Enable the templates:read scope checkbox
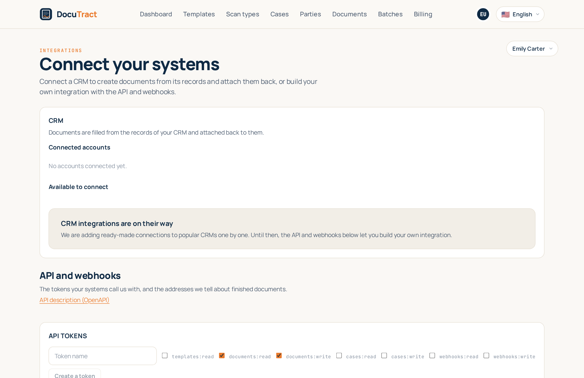The image size is (584, 378). pyautogui.click(x=165, y=355)
